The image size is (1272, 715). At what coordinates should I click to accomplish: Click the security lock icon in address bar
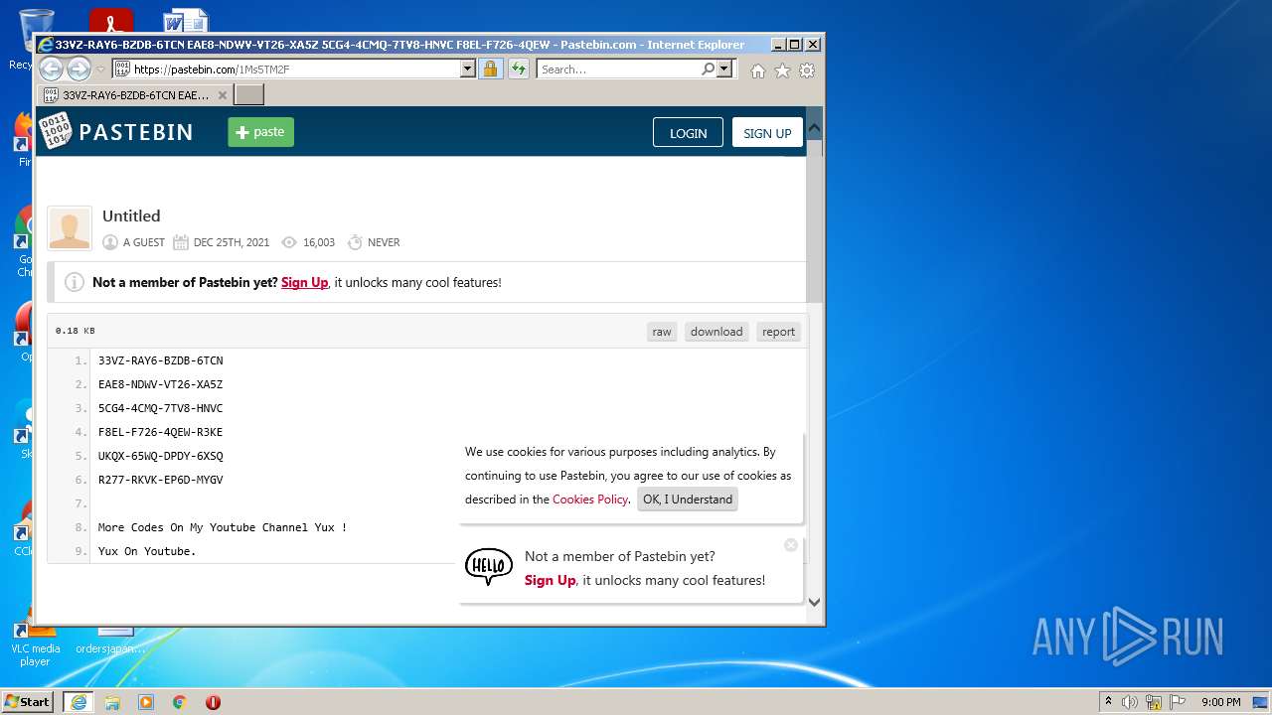[490, 69]
